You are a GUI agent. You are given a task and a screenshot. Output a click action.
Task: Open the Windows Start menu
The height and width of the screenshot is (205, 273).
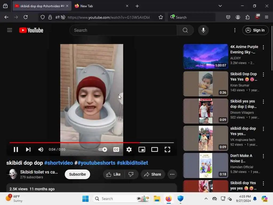coord(85,199)
